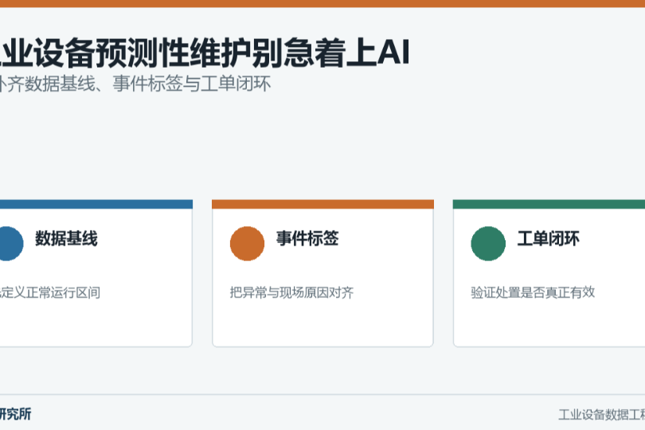The width and height of the screenshot is (645, 430).
Task: Click the text 定义正常运行区间
Action: pos(50,292)
